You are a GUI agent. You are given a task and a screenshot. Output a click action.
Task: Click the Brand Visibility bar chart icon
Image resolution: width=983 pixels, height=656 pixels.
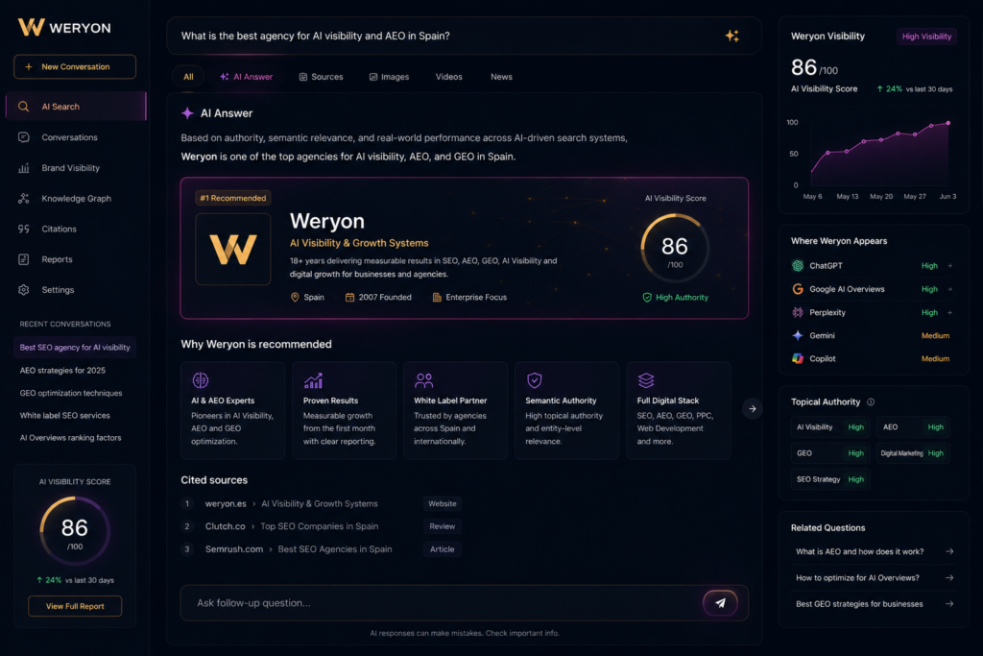click(23, 168)
